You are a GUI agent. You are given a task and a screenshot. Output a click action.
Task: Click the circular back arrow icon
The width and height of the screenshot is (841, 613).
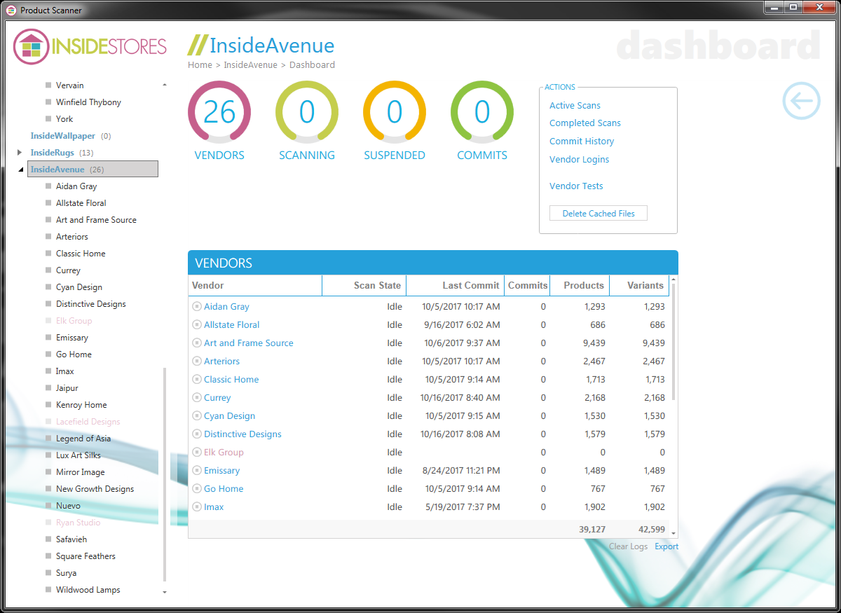[x=801, y=101]
